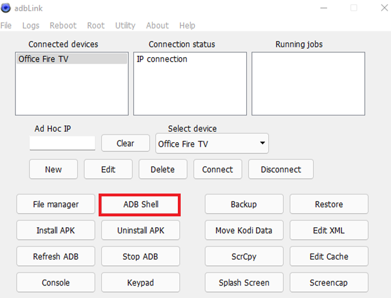Open the Help menu
Viewport: 391px width, 298px height.
coord(188,26)
